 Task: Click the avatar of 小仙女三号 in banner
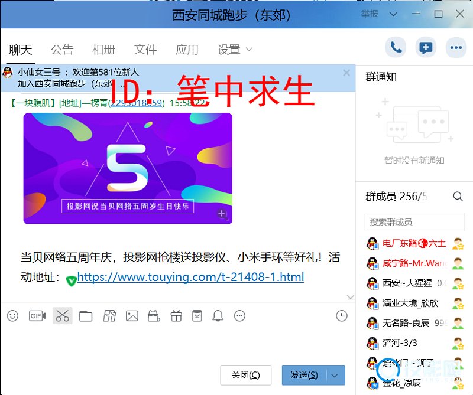pos(8,73)
